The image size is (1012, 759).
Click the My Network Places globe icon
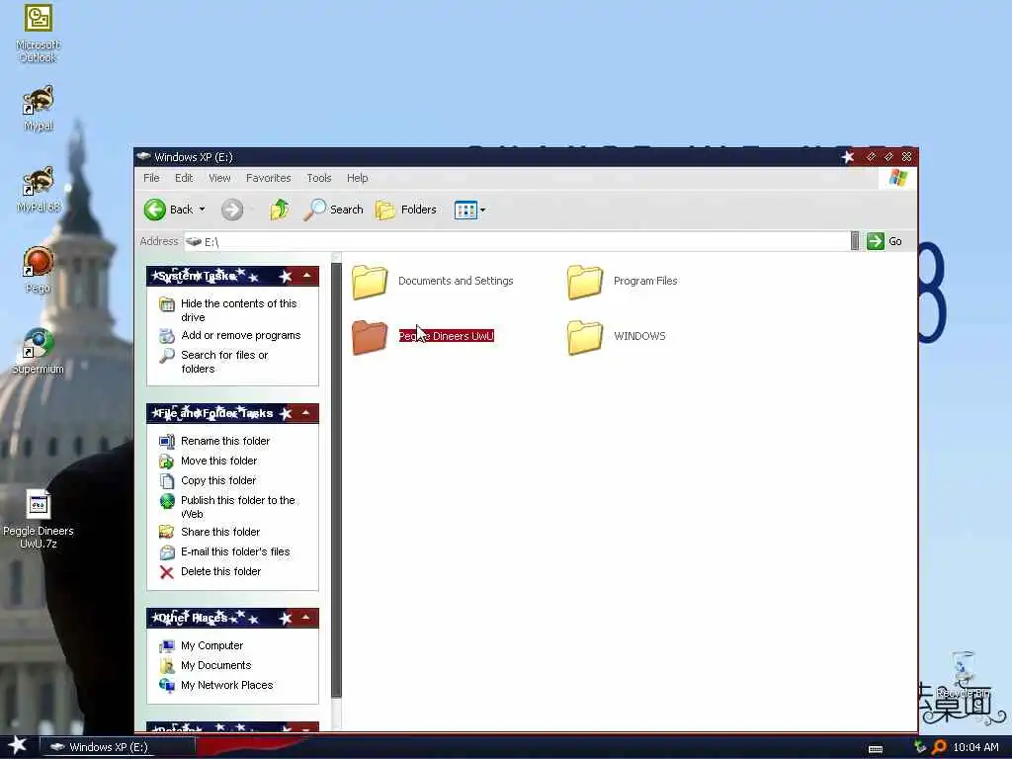click(167, 686)
